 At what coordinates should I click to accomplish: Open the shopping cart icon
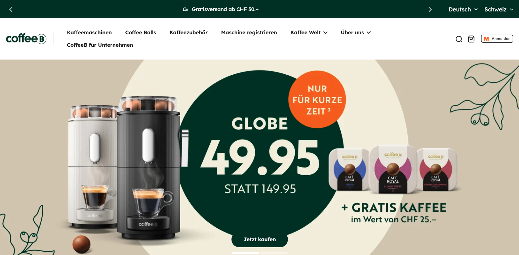point(471,39)
